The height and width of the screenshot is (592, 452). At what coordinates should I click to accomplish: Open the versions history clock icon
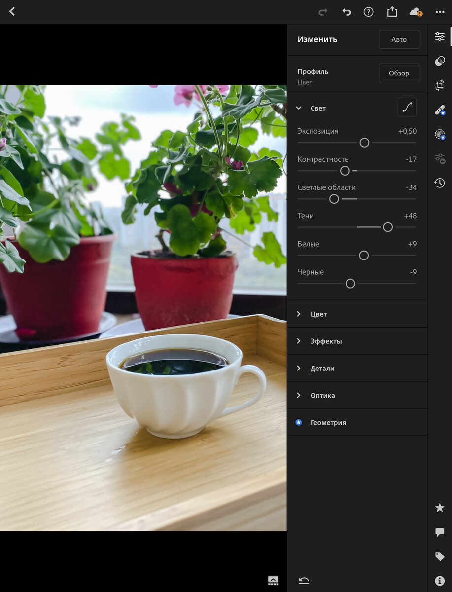click(440, 183)
